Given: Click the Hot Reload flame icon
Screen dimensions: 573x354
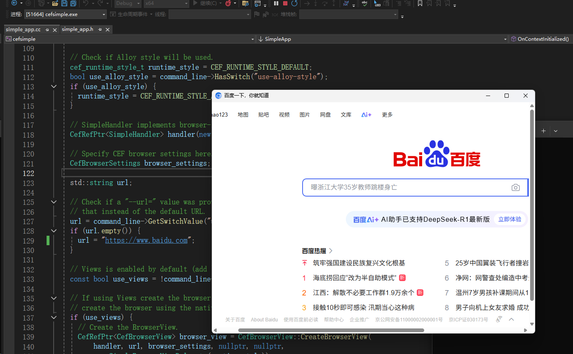Looking at the screenshot, I should pyautogui.click(x=228, y=3).
